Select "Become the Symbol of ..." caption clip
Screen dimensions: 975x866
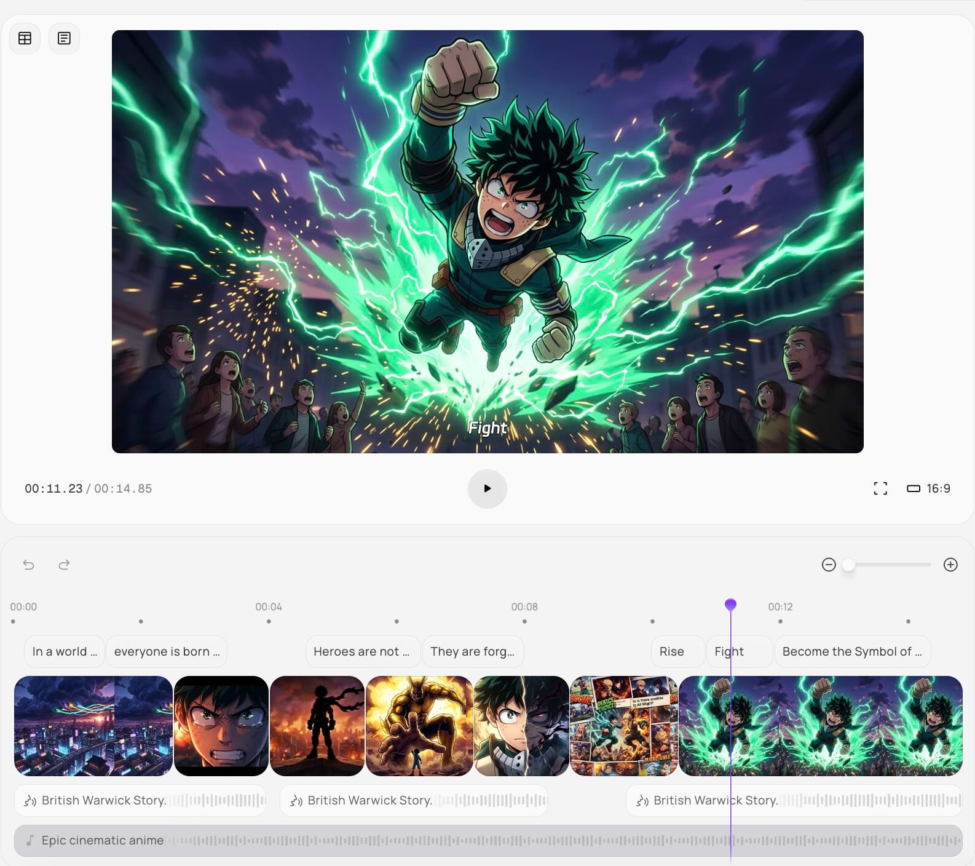point(852,651)
